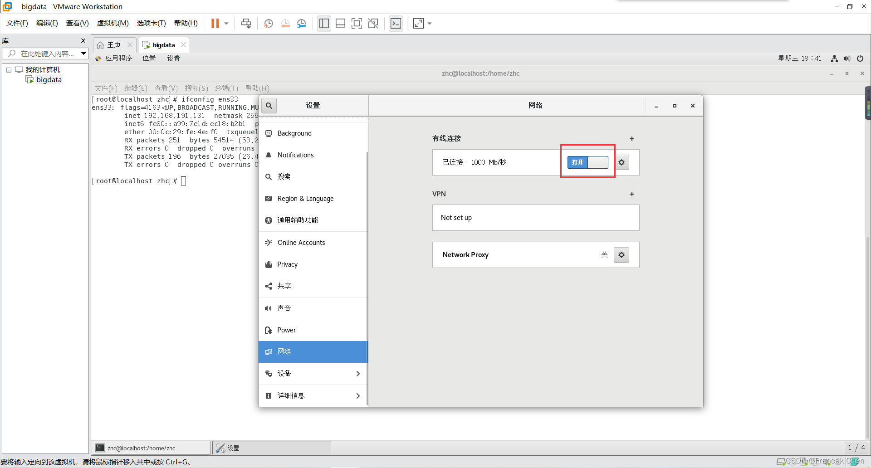Open Network Proxy gear settings
The image size is (871, 468).
[621, 255]
